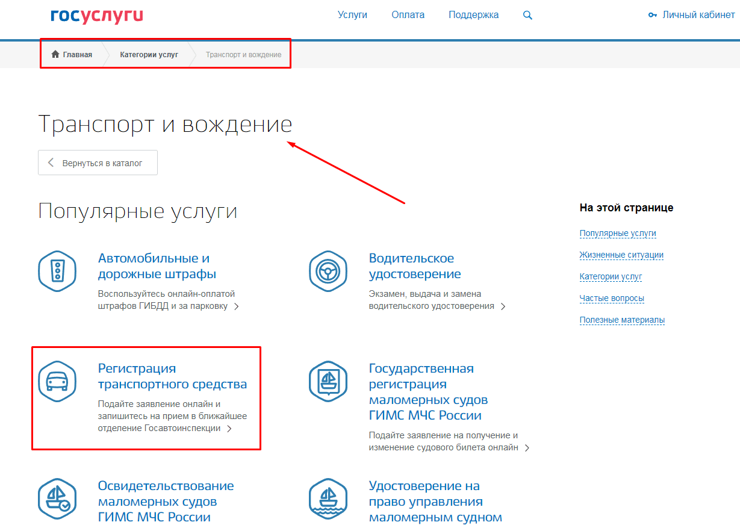Image resolution: width=740 pixels, height=525 pixels.
Task: Click the steering wheel driver's license icon
Action: point(328,271)
